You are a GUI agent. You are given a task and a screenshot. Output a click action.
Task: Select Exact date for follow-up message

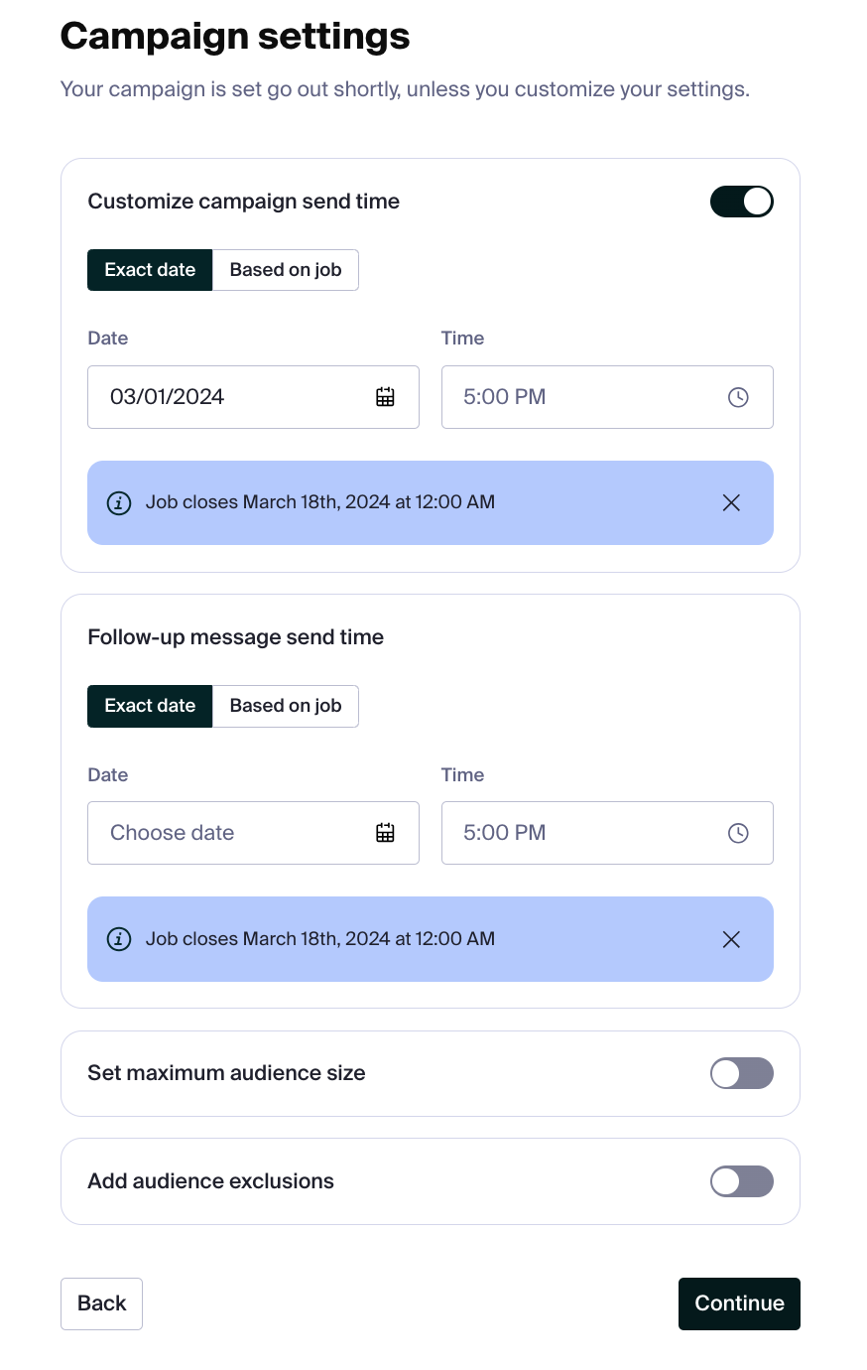click(x=150, y=705)
